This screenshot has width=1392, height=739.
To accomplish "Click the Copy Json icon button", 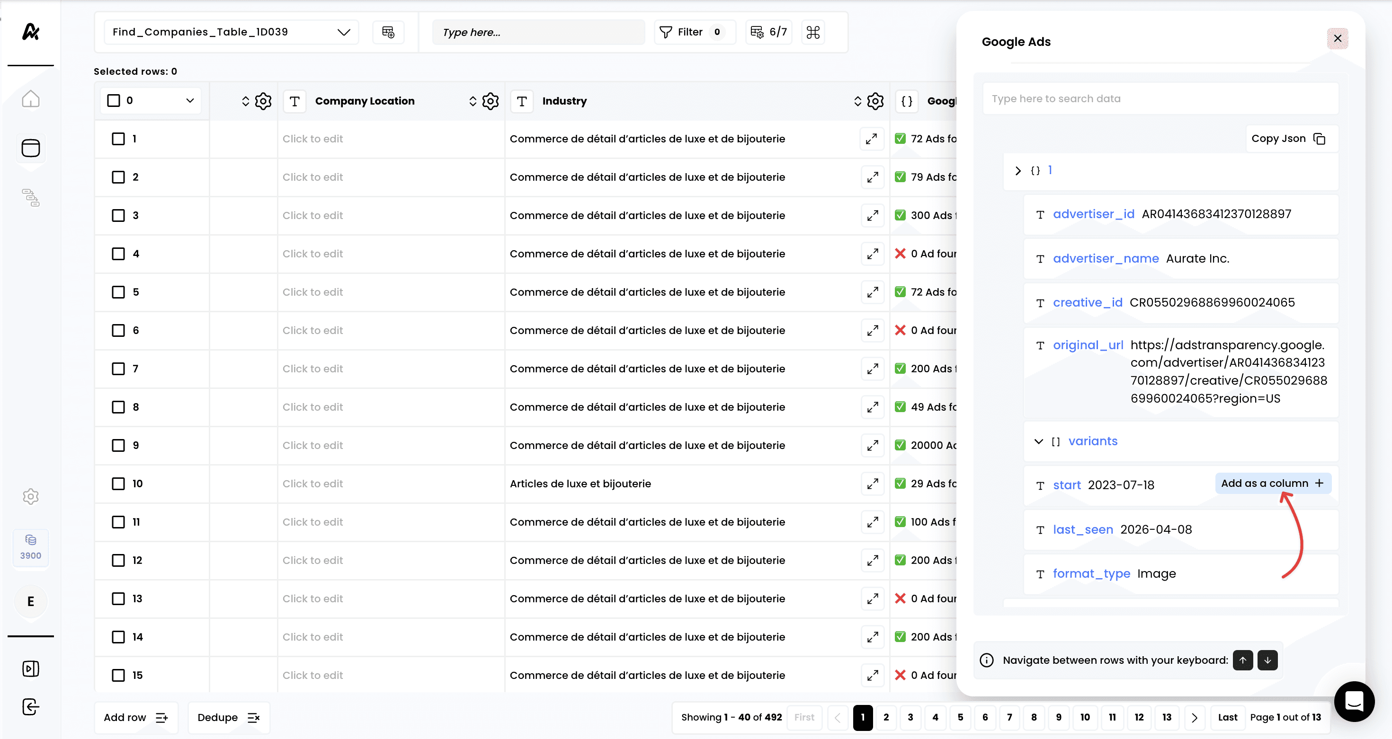I will point(1320,139).
